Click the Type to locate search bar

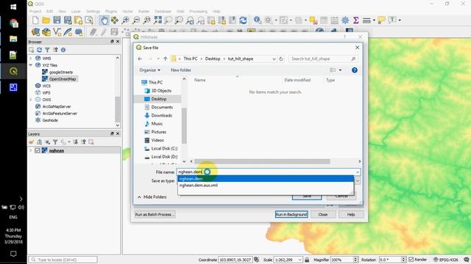point(63,260)
